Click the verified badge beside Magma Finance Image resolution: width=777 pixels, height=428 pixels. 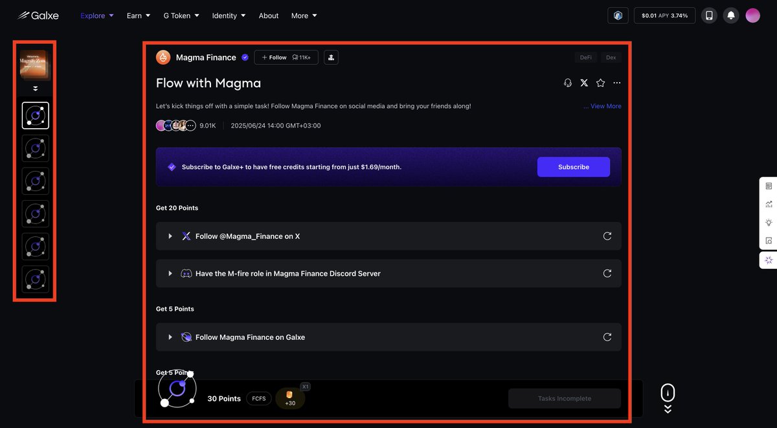[x=245, y=58]
